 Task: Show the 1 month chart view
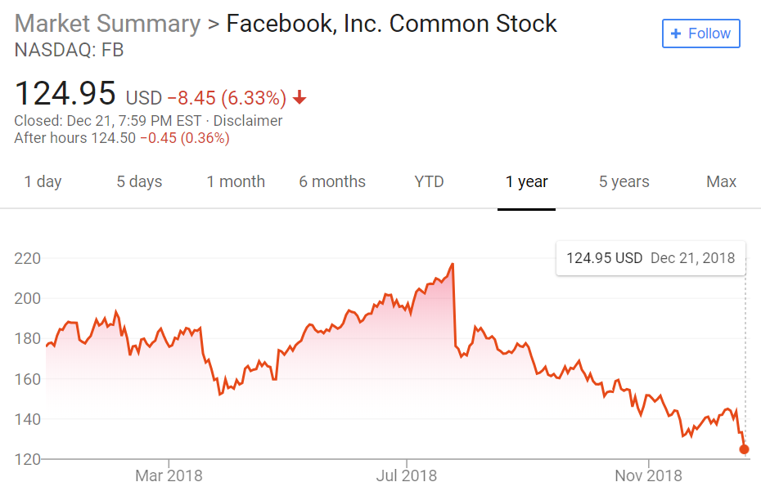tap(236, 181)
